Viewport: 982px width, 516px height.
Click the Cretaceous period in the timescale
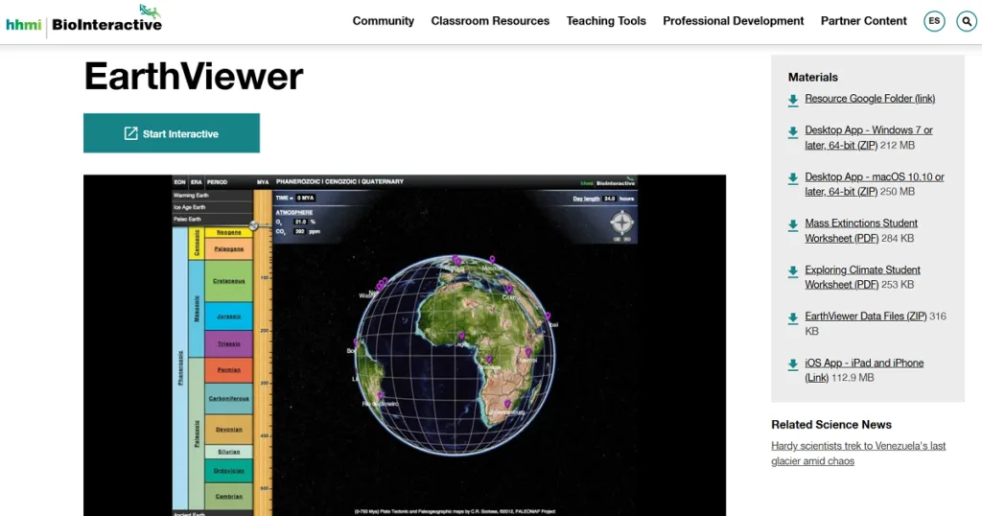pyautogui.click(x=228, y=281)
